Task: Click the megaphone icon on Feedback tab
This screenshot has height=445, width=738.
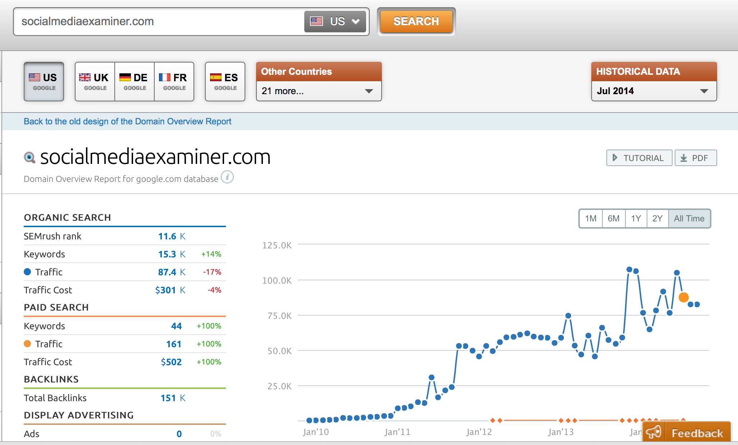Action: [x=653, y=432]
